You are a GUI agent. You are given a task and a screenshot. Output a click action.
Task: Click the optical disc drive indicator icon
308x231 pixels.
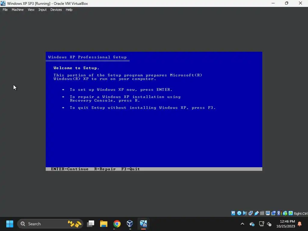(x=239, y=213)
